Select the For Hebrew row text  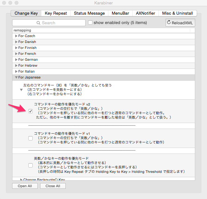(x=28, y=65)
